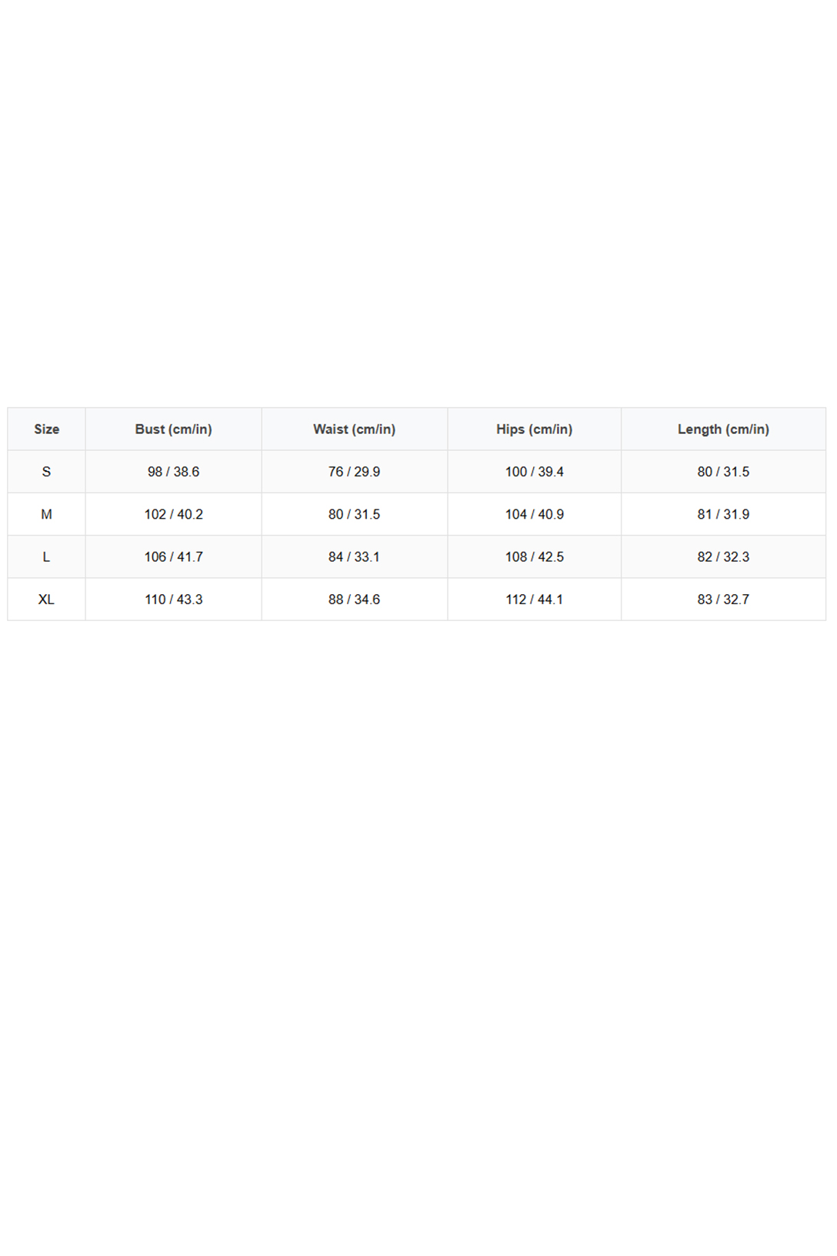The image size is (837, 1256).
Task: Click waist value 80 / 31.5
Action: [x=354, y=514]
